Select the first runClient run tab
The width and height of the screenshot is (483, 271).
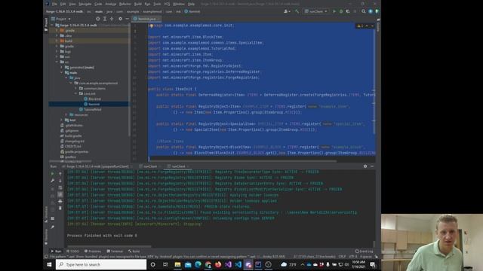tap(150, 166)
